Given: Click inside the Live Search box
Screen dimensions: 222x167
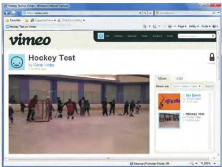Looking at the screenshot, I should pos(184,13).
